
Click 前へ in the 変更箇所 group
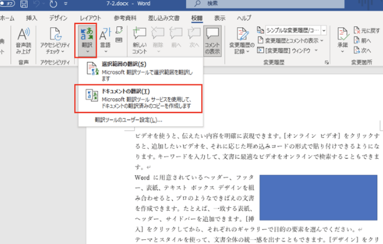click(x=363, y=40)
